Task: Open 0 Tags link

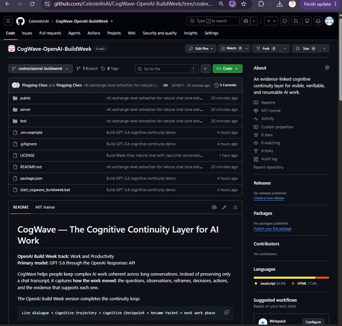Action: pyautogui.click(x=110, y=69)
